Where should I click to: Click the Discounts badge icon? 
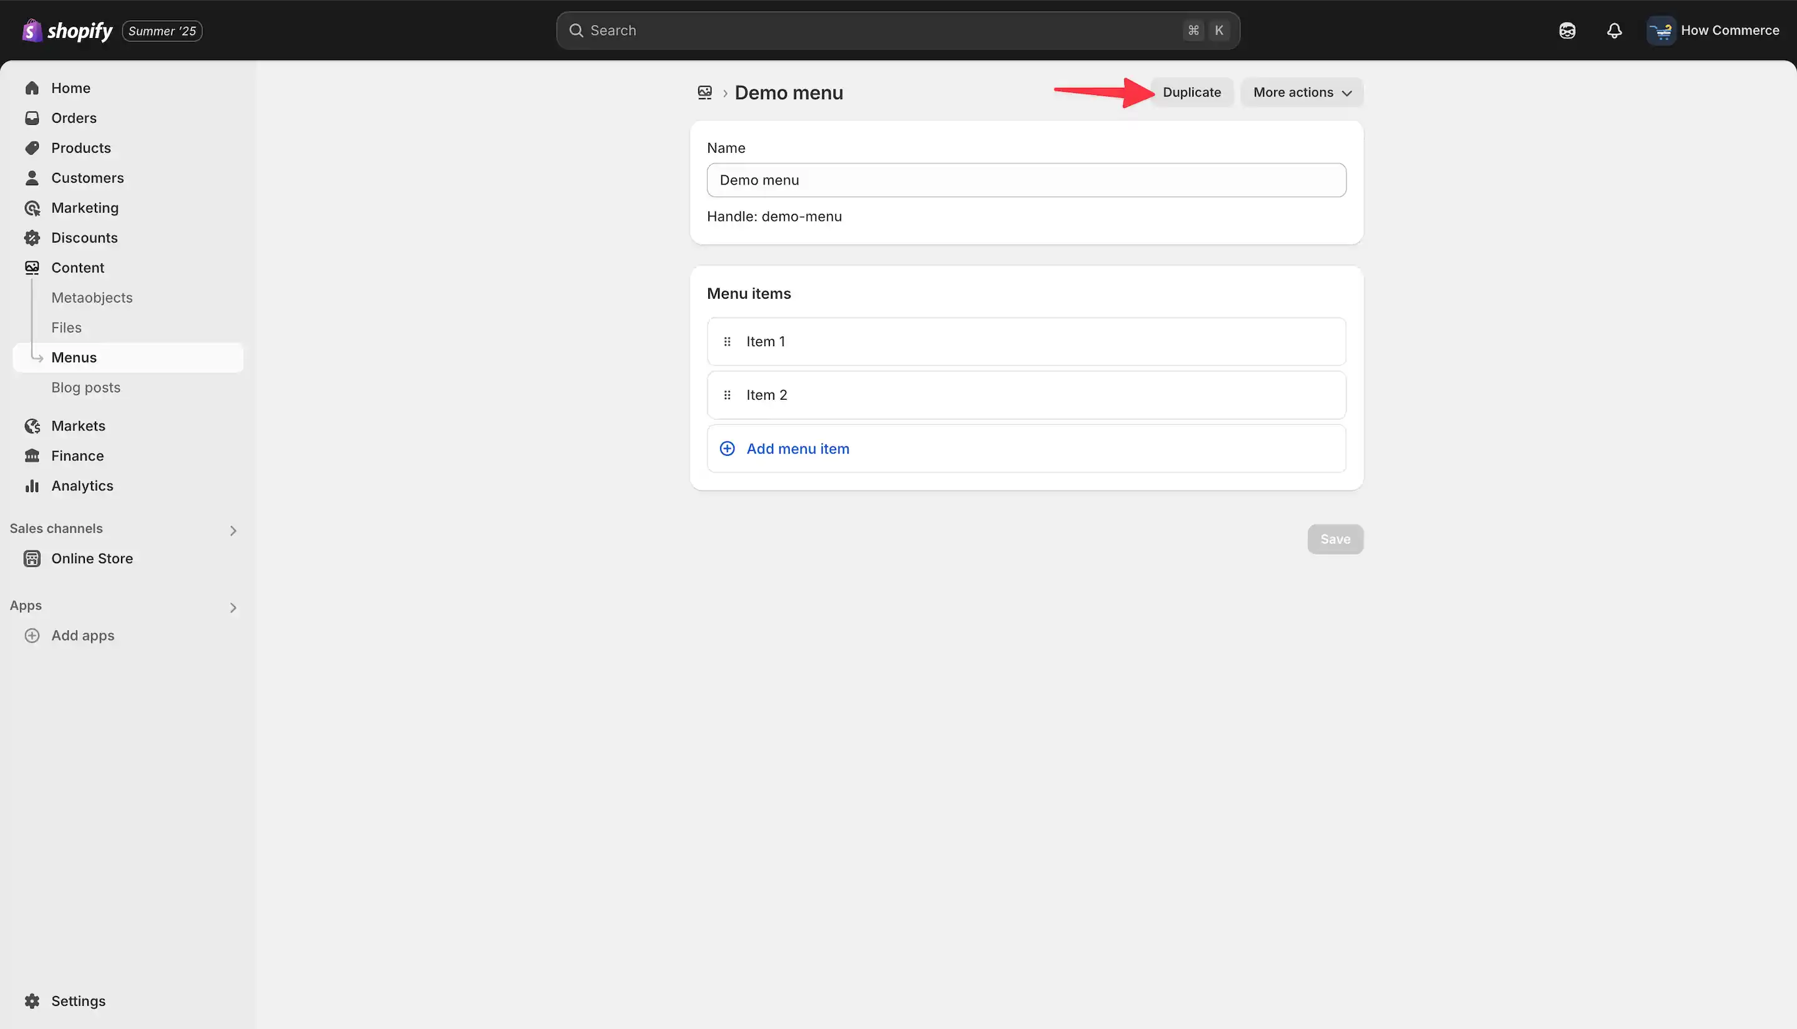point(32,238)
